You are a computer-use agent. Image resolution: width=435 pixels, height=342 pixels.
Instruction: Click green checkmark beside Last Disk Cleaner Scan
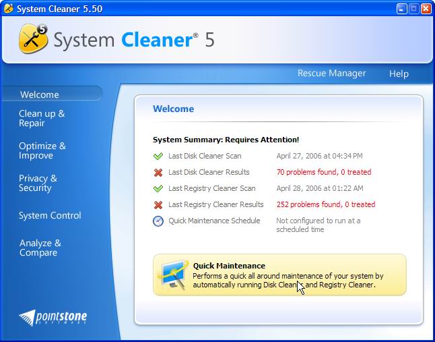(158, 156)
